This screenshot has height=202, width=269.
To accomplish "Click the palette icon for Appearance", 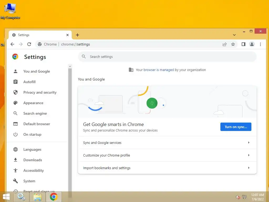I will (15, 103).
